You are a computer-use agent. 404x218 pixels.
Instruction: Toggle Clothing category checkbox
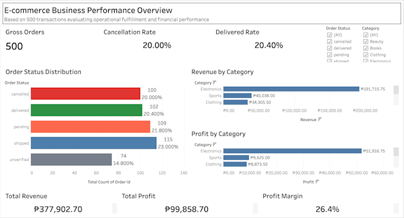click(x=365, y=55)
